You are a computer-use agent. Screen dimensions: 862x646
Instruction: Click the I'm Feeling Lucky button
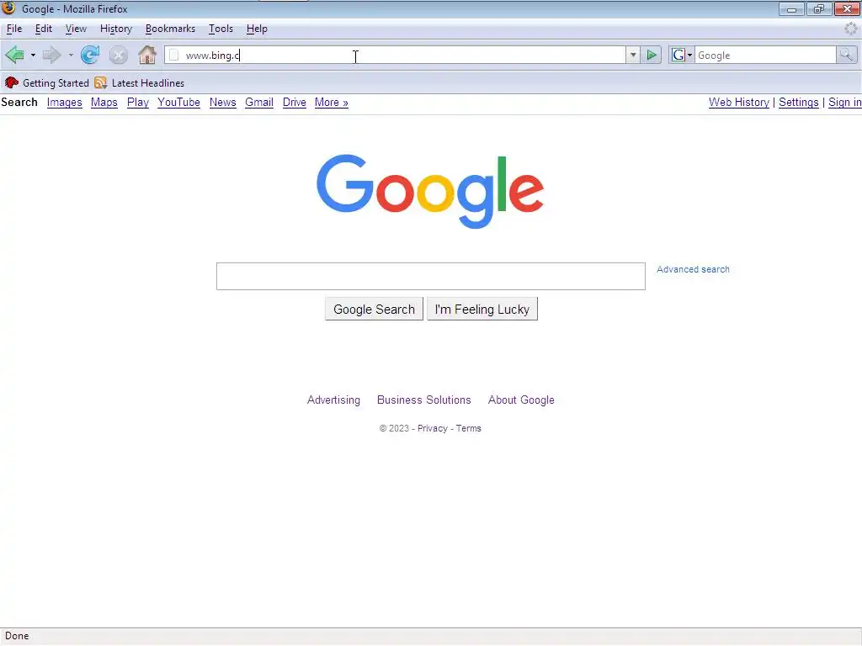482,310
